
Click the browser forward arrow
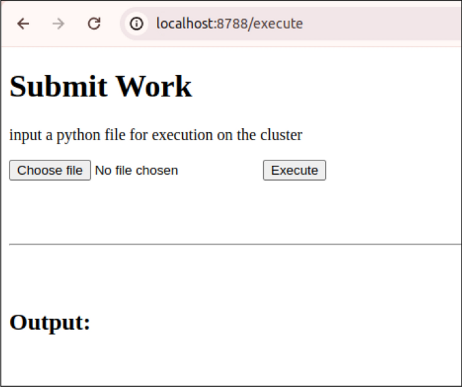tap(59, 24)
